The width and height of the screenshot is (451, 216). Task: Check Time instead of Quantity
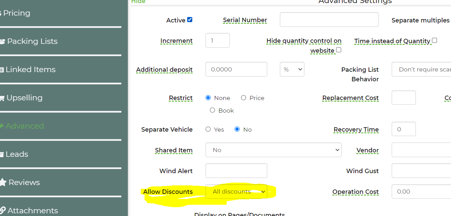[434, 40]
